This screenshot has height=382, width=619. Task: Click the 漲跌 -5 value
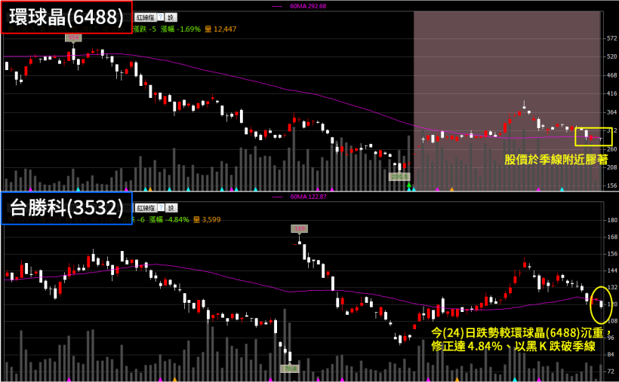point(145,29)
